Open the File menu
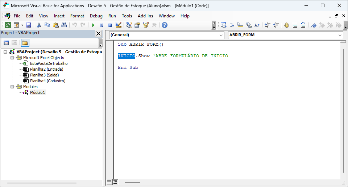Screen dimensions: 348x187 pos(17,16)
